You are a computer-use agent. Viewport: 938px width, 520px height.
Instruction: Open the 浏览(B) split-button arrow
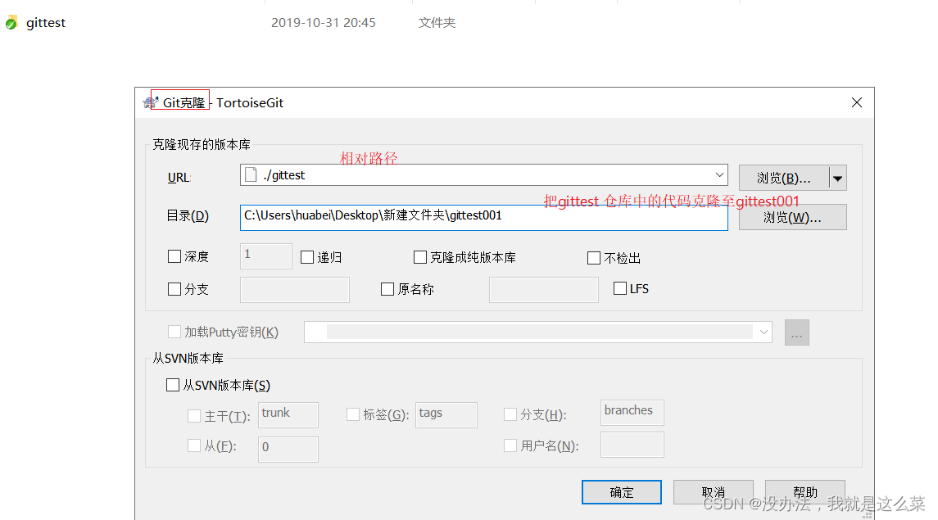click(x=837, y=179)
